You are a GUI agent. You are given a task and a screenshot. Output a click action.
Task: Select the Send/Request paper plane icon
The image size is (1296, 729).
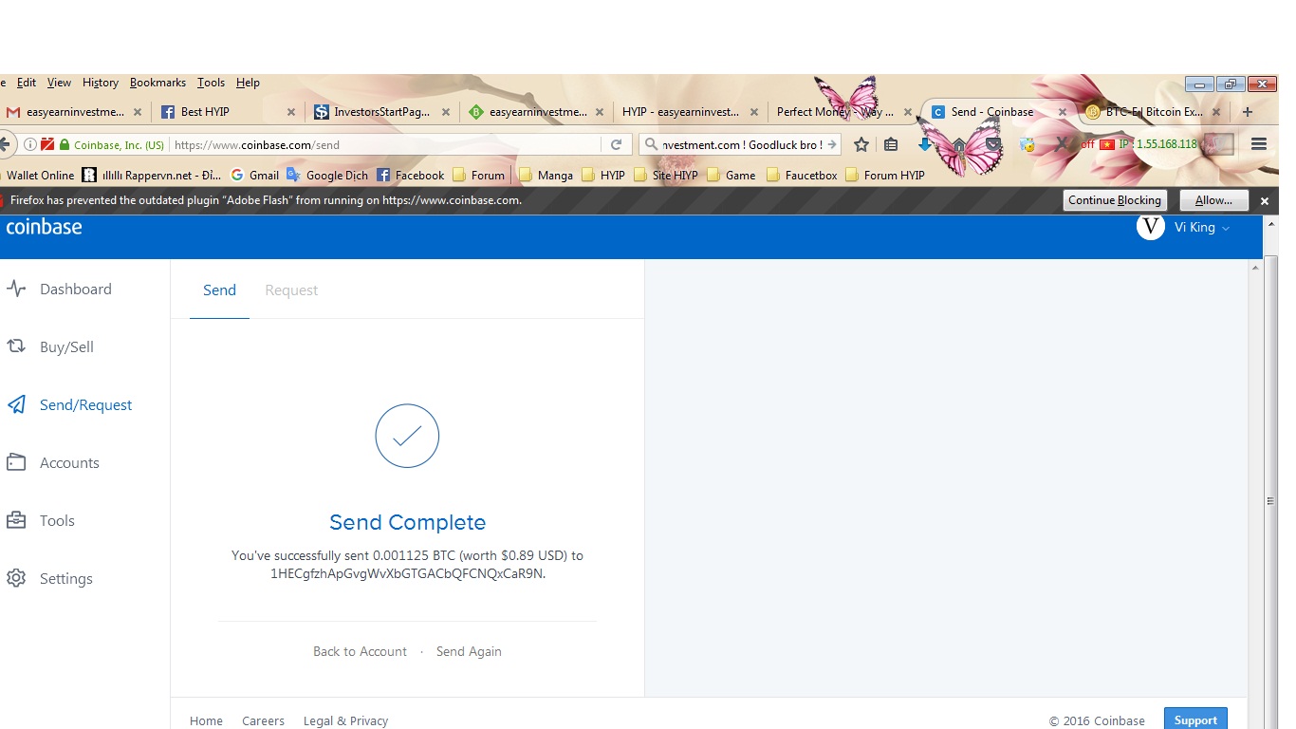tap(16, 404)
